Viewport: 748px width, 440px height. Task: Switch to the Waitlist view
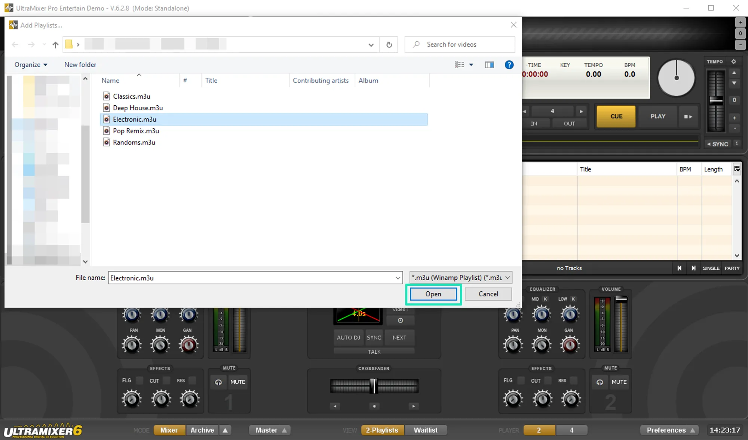[x=425, y=430]
